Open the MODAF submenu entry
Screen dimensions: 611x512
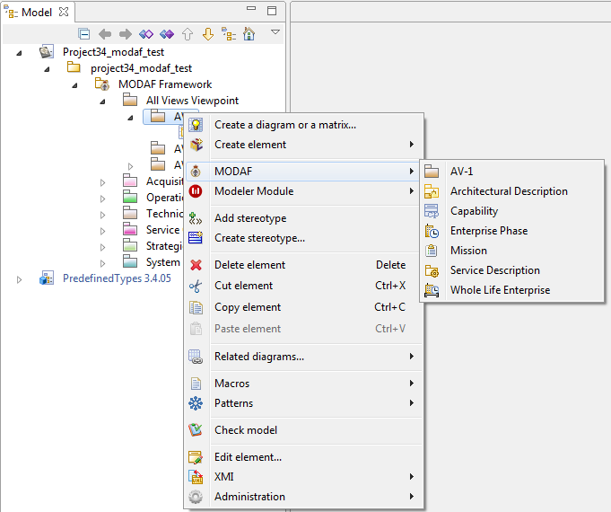(302, 172)
